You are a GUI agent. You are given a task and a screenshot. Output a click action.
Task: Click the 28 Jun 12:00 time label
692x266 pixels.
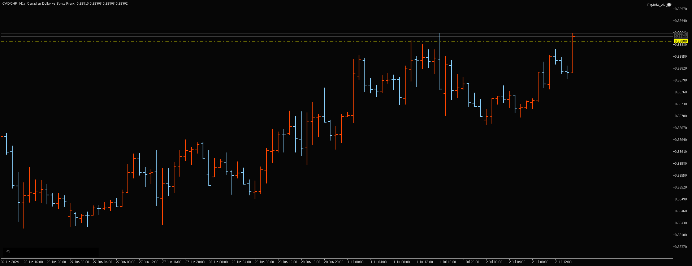pyautogui.click(x=287, y=262)
